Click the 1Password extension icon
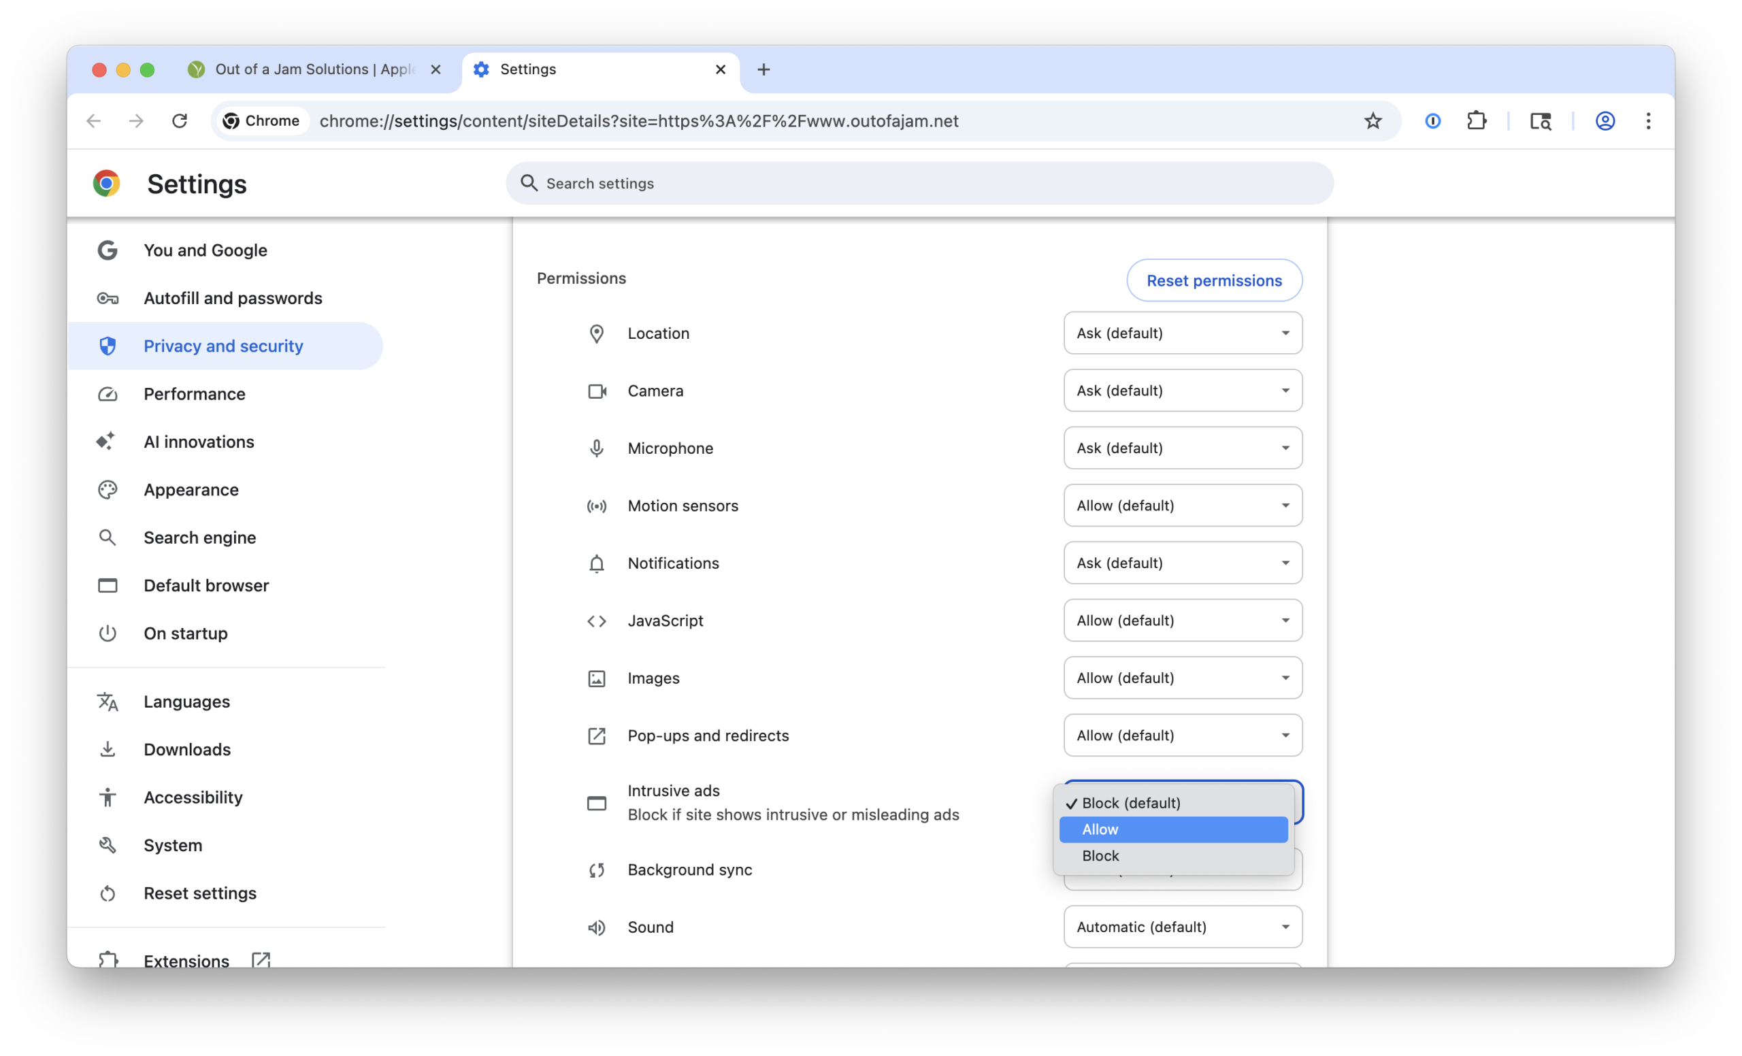This screenshot has height=1056, width=1742. [x=1432, y=121]
